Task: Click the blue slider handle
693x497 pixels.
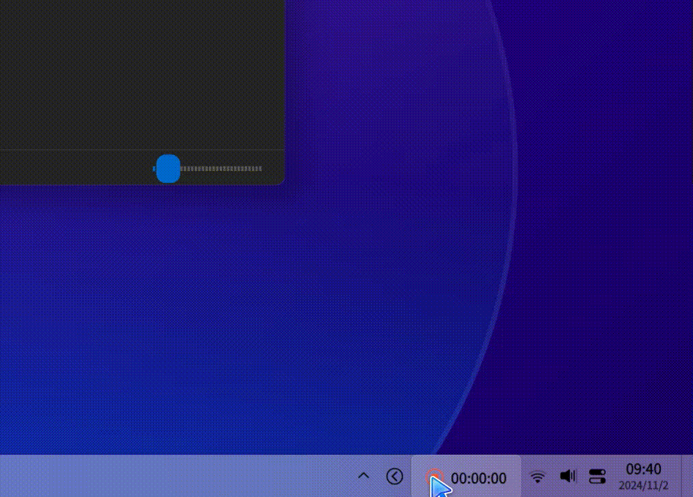Action: click(x=168, y=169)
